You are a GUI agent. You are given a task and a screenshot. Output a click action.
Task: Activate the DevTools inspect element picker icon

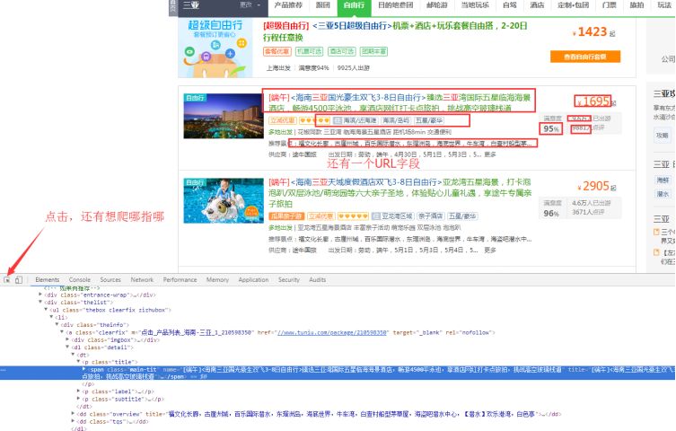click(x=7, y=280)
